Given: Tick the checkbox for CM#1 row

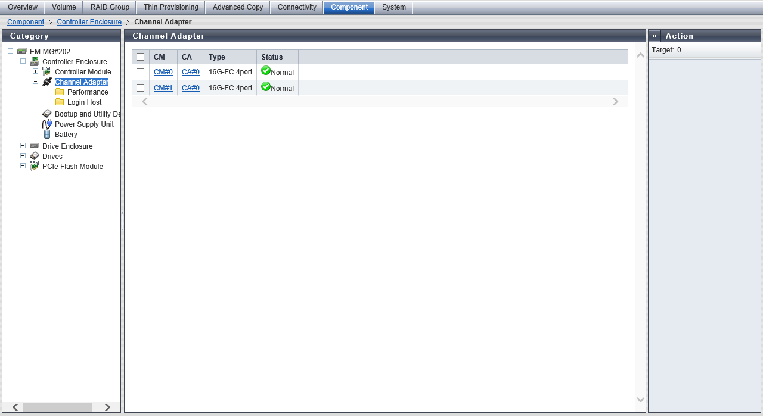Looking at the screenshot, I should coord(141,88).
